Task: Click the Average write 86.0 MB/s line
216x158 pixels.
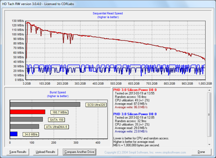Action: (131, 107)
